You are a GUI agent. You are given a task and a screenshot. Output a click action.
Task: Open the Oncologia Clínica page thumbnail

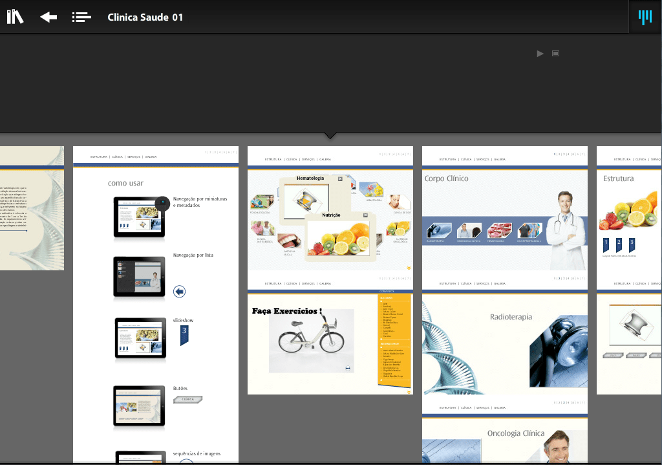(505, 429)
